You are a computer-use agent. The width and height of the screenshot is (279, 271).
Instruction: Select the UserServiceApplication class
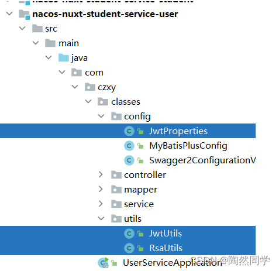click(173, 263)
